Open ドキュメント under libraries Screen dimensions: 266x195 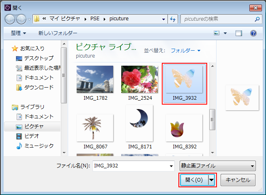(x=39, y=116)
